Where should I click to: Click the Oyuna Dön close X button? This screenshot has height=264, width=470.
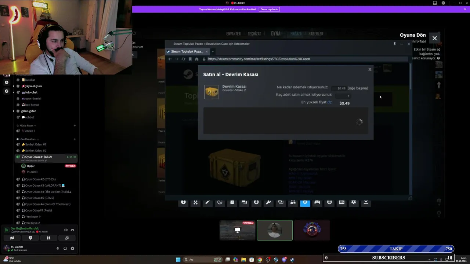click(x=435, y=38)
